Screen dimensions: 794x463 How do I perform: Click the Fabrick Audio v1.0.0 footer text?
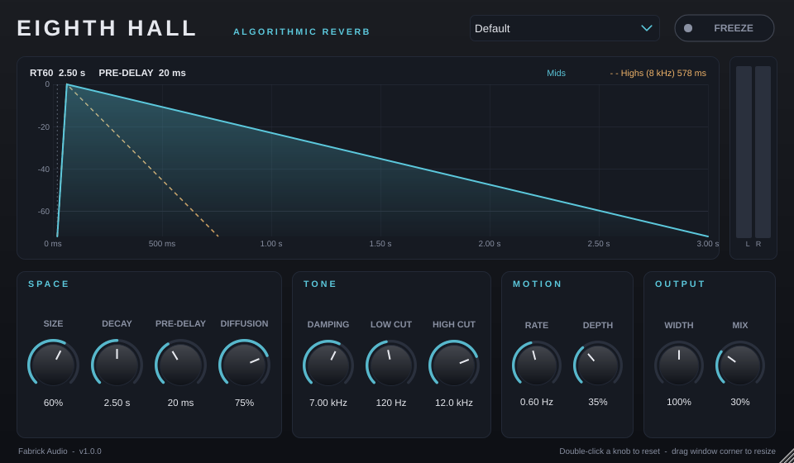tap(60, 451)
